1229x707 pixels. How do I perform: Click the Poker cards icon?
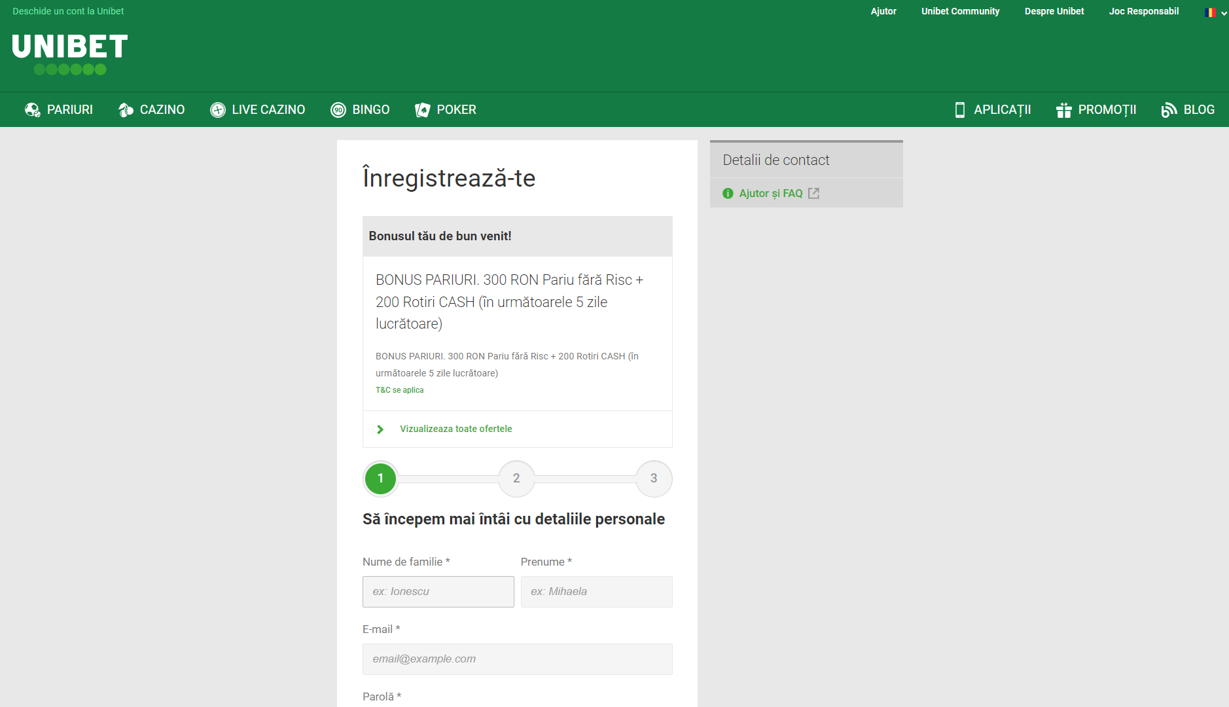point(423,110)
